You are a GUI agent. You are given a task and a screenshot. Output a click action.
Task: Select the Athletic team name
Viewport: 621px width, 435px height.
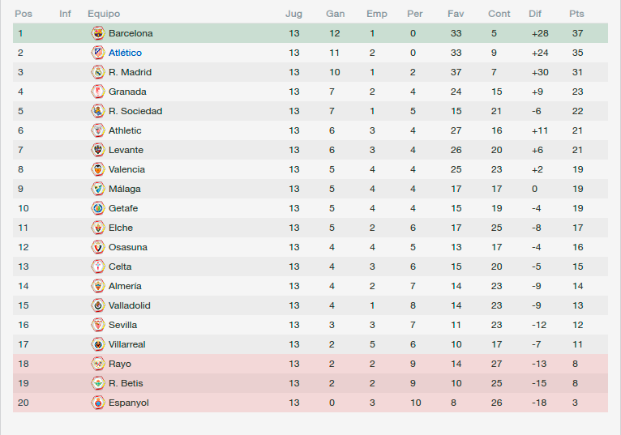tap(125, 130)
